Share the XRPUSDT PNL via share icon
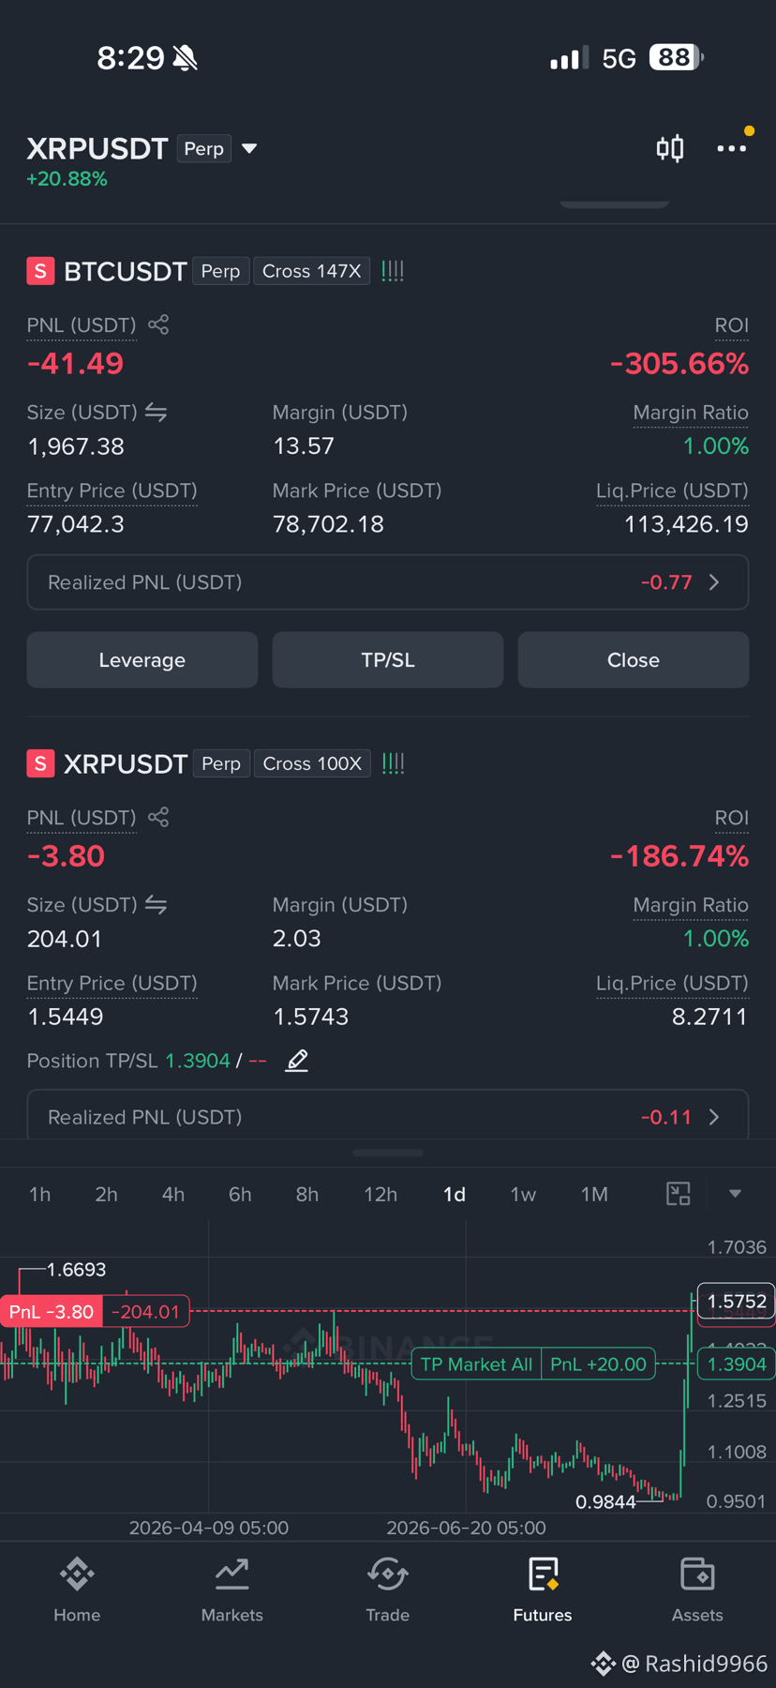This screenshot has height=1688, width=776. pos(158,817)
